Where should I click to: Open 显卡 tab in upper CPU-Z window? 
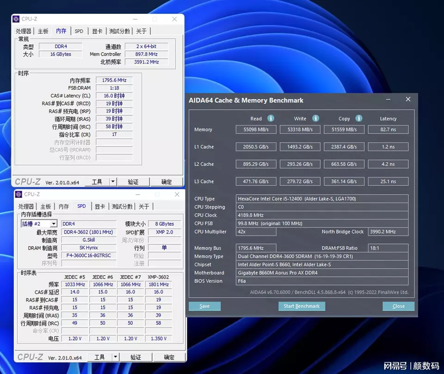point(97,31)
